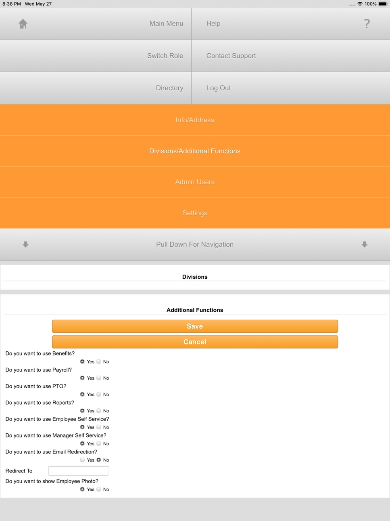Click 'Do you want to use Reports?' text

click(x=40, y=403)
